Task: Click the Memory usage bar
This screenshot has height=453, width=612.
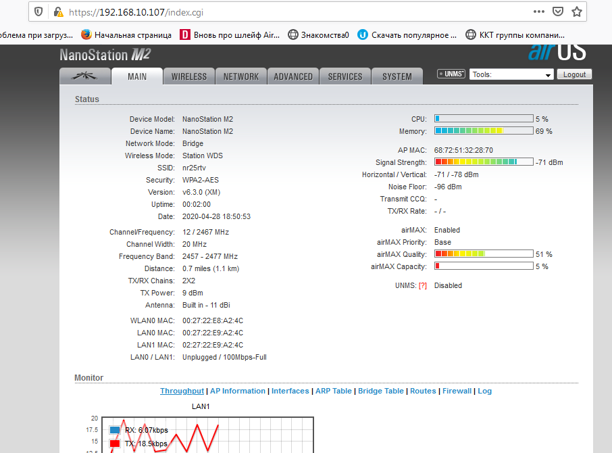Action: click(484, 130)
